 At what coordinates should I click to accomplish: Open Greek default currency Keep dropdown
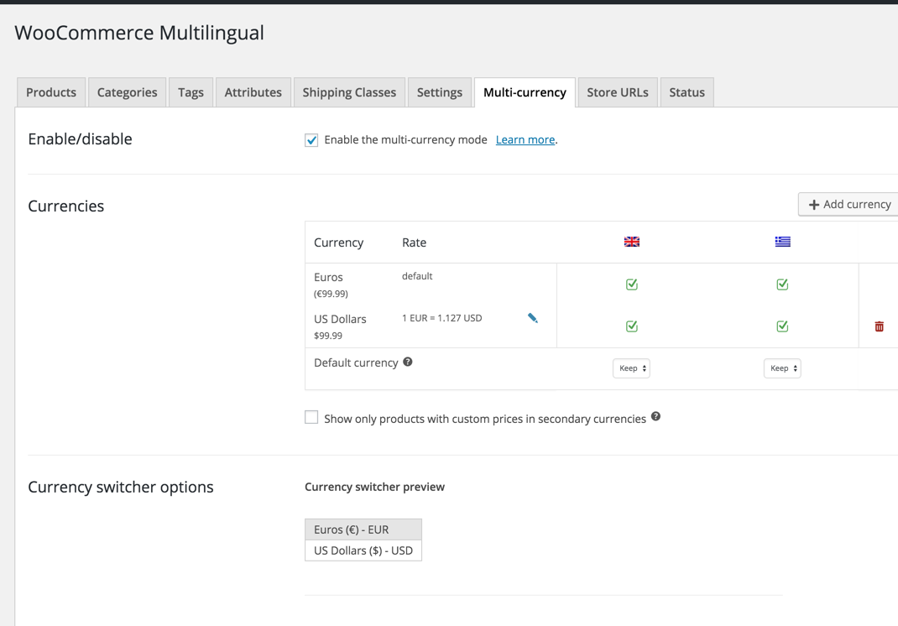782,368
